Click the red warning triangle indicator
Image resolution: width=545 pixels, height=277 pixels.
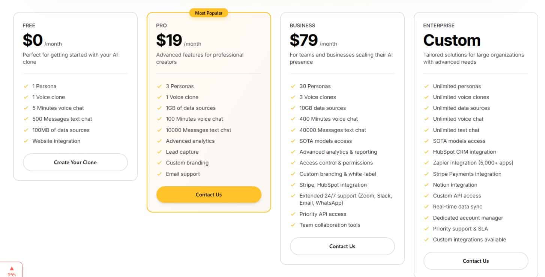[12, 268]
